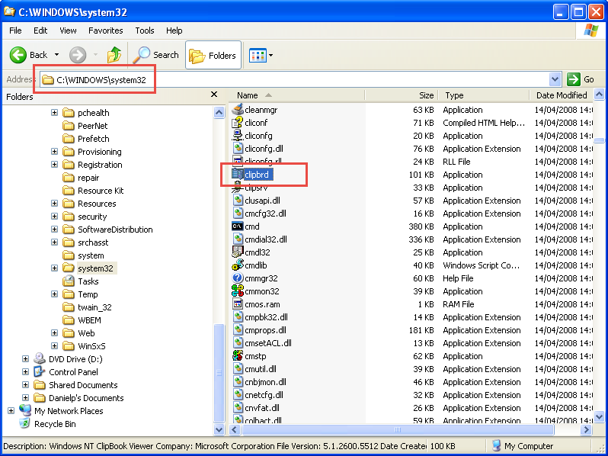Select the DVD Drive (D:) icon
The width and height of the screenshot is (608, 456).
[39, 358]
